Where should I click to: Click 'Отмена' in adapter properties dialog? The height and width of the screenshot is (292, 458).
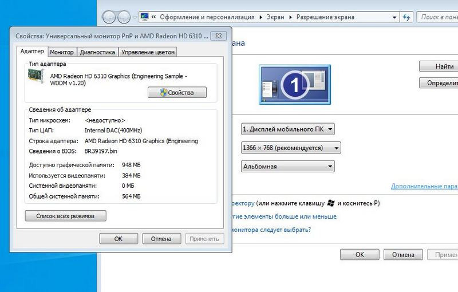point(161,239)
